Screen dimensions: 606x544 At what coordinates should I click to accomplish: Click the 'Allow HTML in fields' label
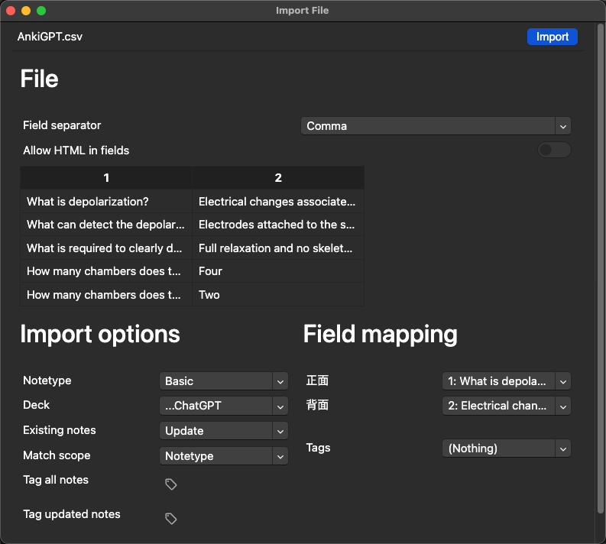point(76,151)
